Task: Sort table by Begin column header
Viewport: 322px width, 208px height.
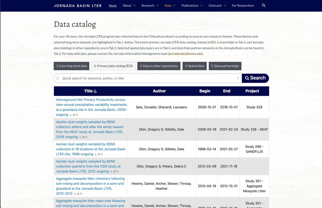Action: click(x=205, y=91)
